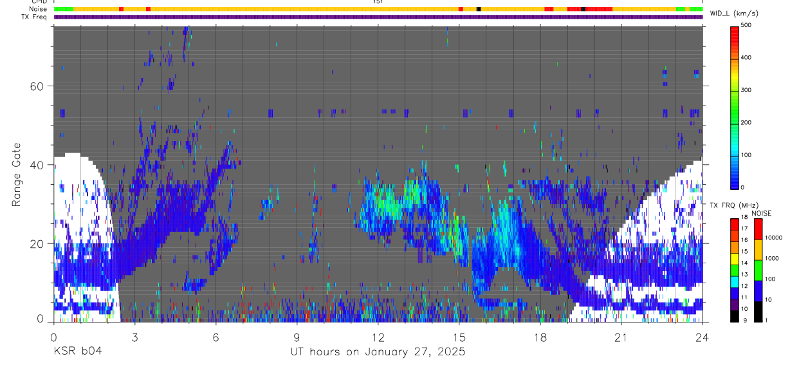Click the 500 tick on the width color scale
This screenshot has height=365, width=790.
coord(747,25)
